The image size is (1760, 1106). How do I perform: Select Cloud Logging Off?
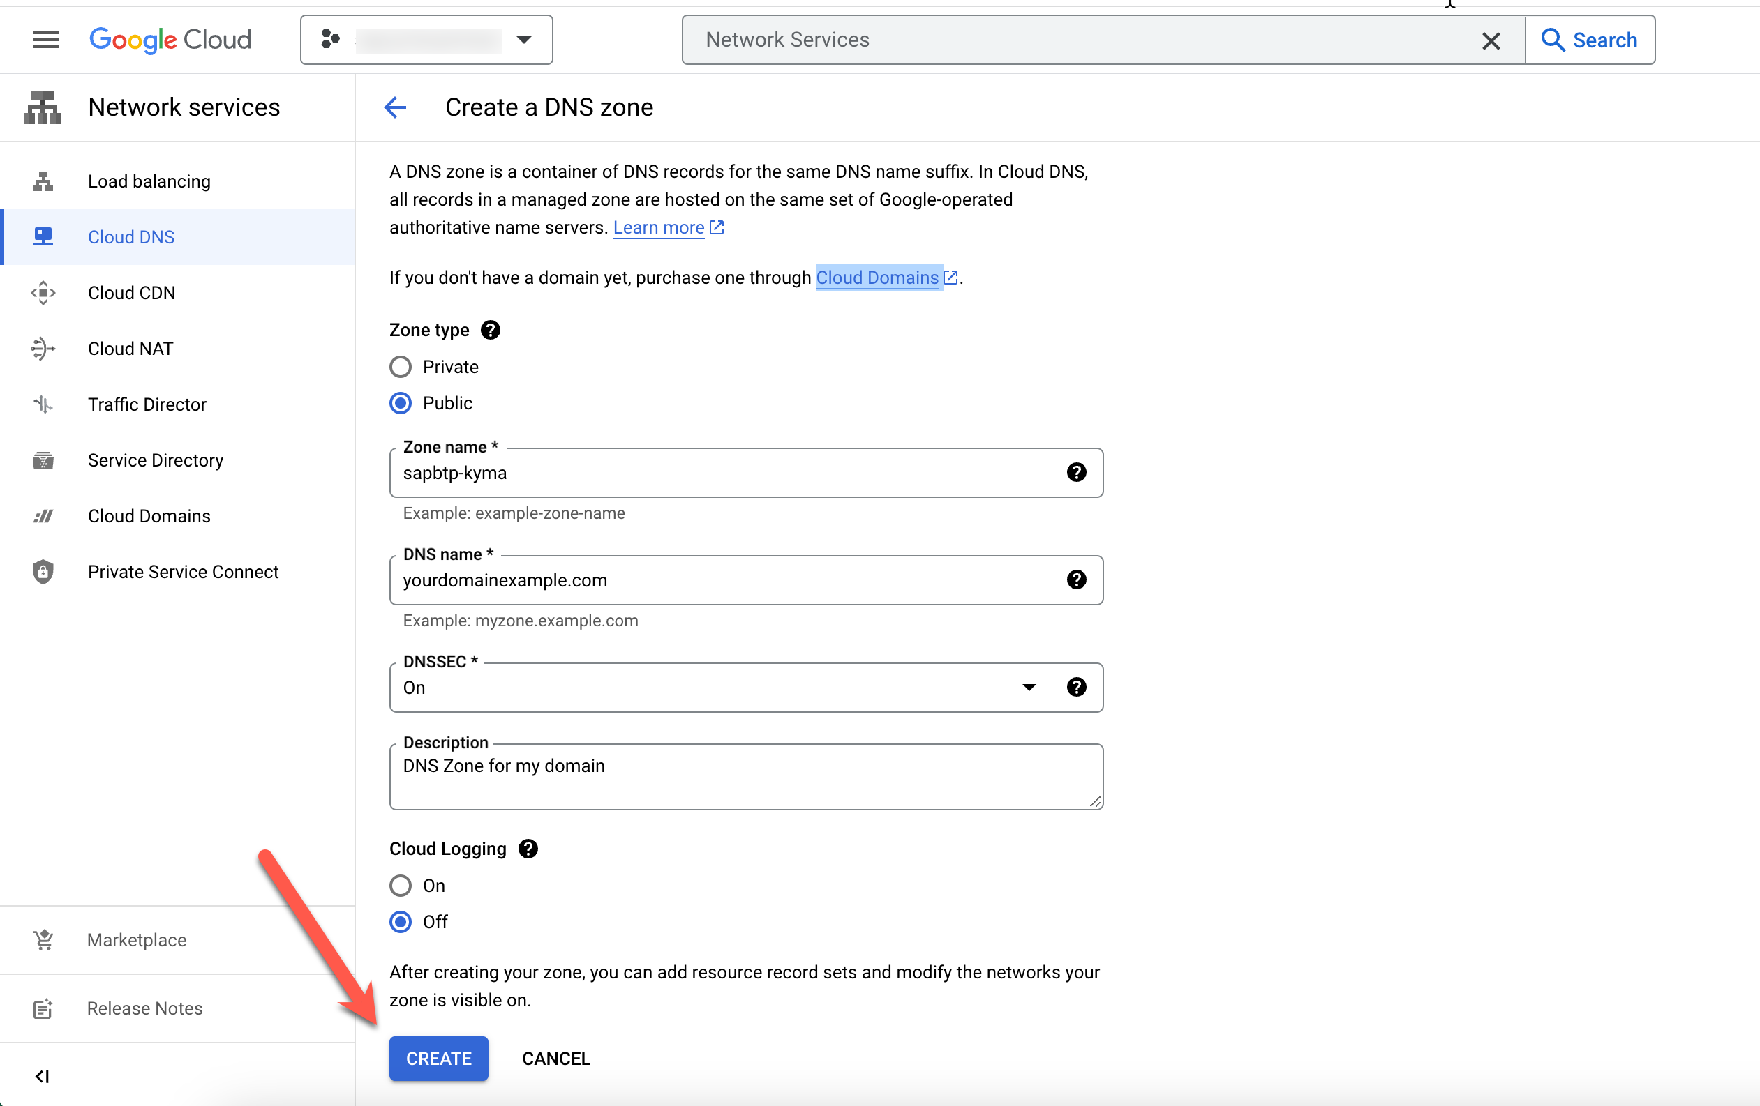[x=401, y=922]
